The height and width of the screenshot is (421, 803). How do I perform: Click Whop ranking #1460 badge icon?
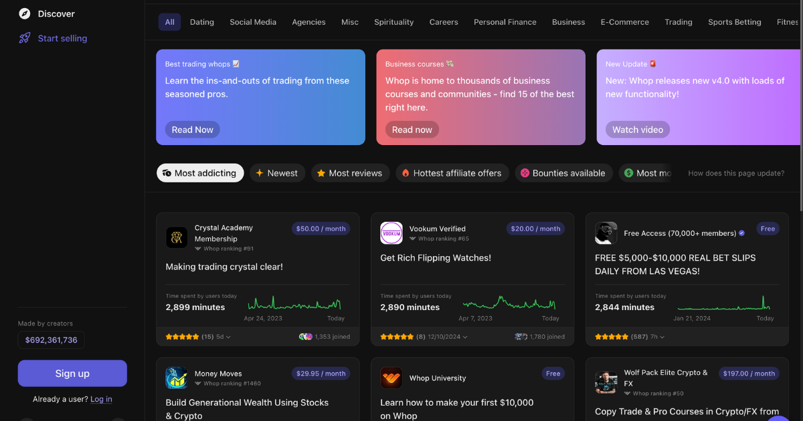pyautogui.click(x=198, y=384)
